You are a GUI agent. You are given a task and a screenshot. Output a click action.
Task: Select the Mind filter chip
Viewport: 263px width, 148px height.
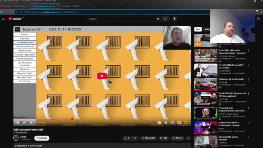(198, 29)
